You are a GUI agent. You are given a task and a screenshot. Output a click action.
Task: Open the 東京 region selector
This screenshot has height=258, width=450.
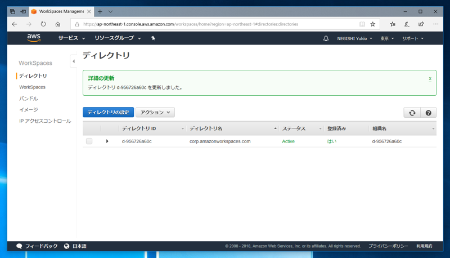(387, 38)
